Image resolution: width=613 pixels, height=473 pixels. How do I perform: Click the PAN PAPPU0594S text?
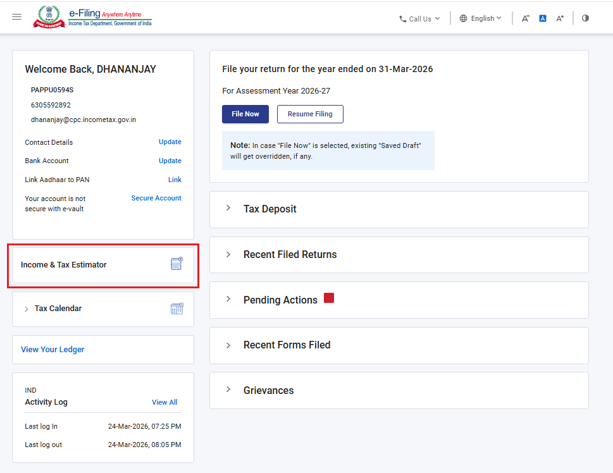[53, 90]
